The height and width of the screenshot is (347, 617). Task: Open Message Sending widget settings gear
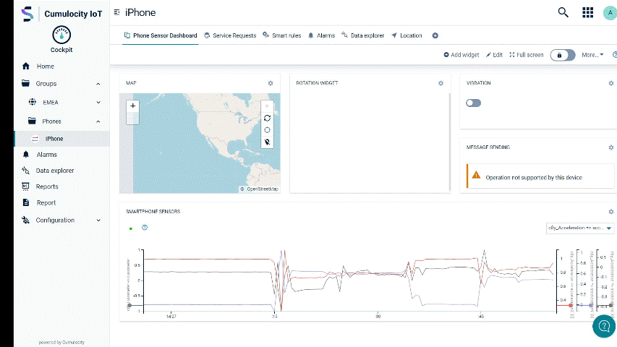click(611, 147)
